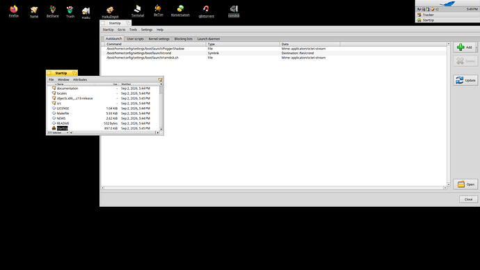Open the Haiku leaf menu in Deskbar

pyautogui.click(x=447, y=3)
